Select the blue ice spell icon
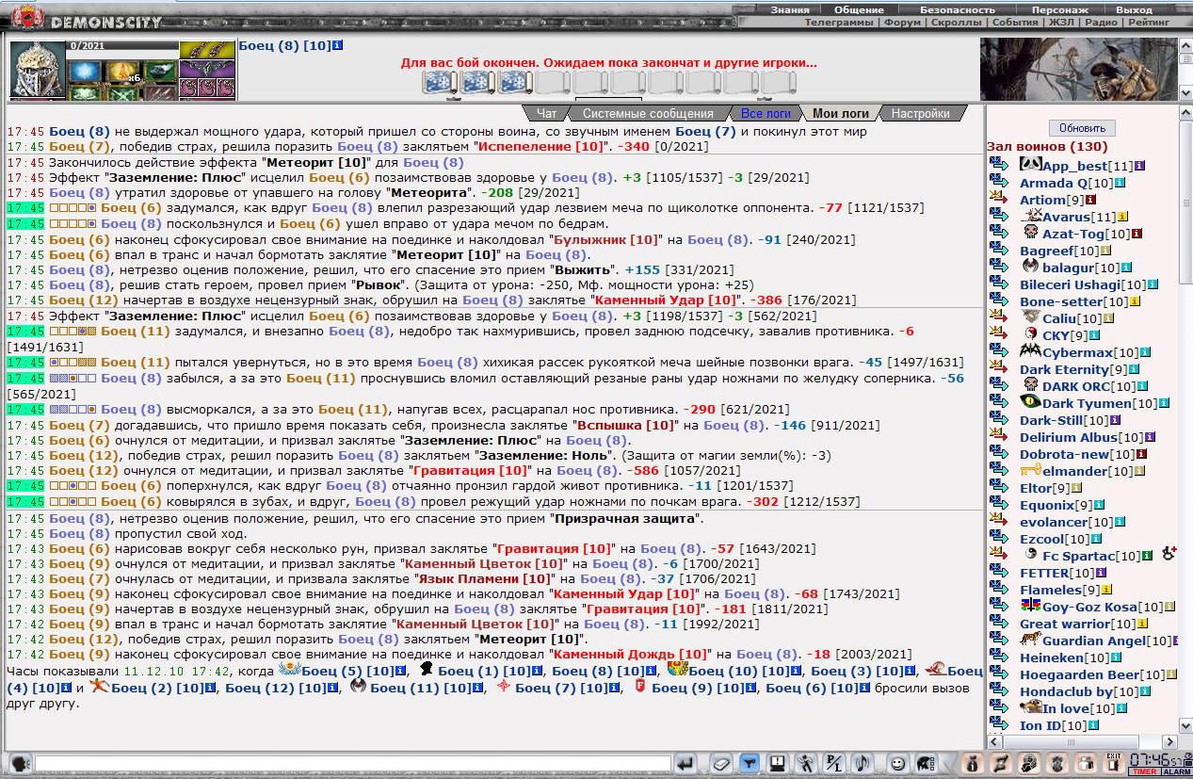 (84, 71)
